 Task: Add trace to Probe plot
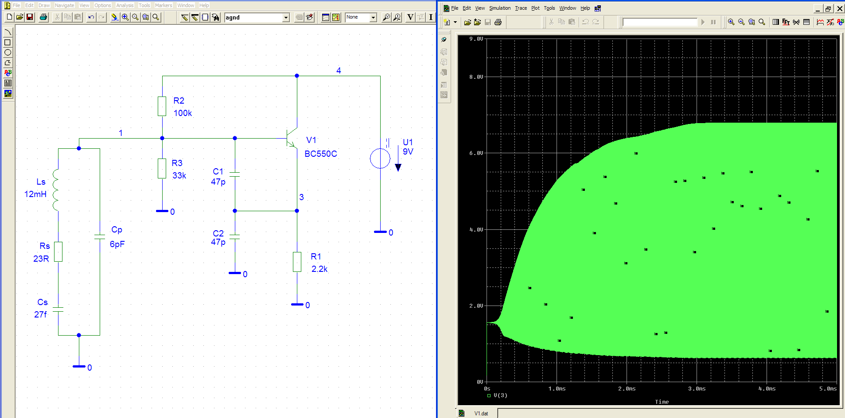click(x=820, y=22)
